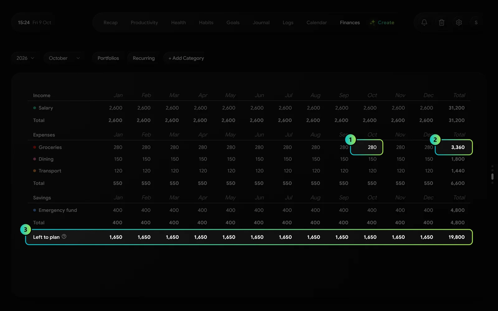Click the Transport total 1,440
498x311 pixels.
458,171
